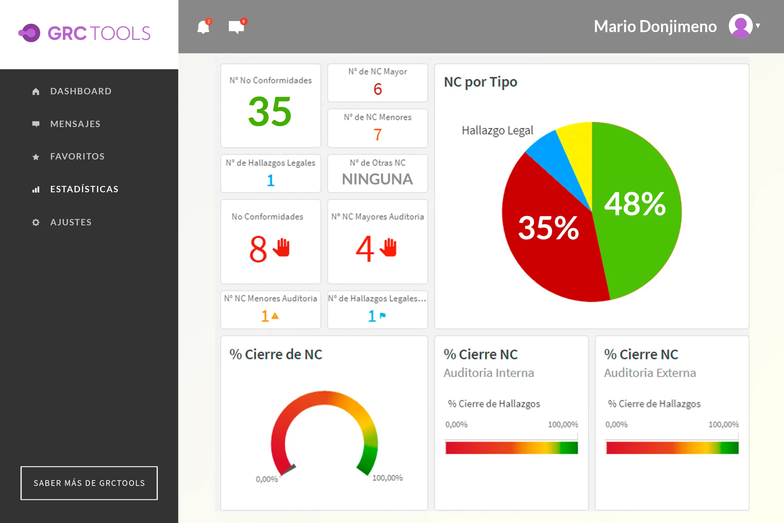Click the Dashboard home icon
784x523 pixels.
point(36,91)
